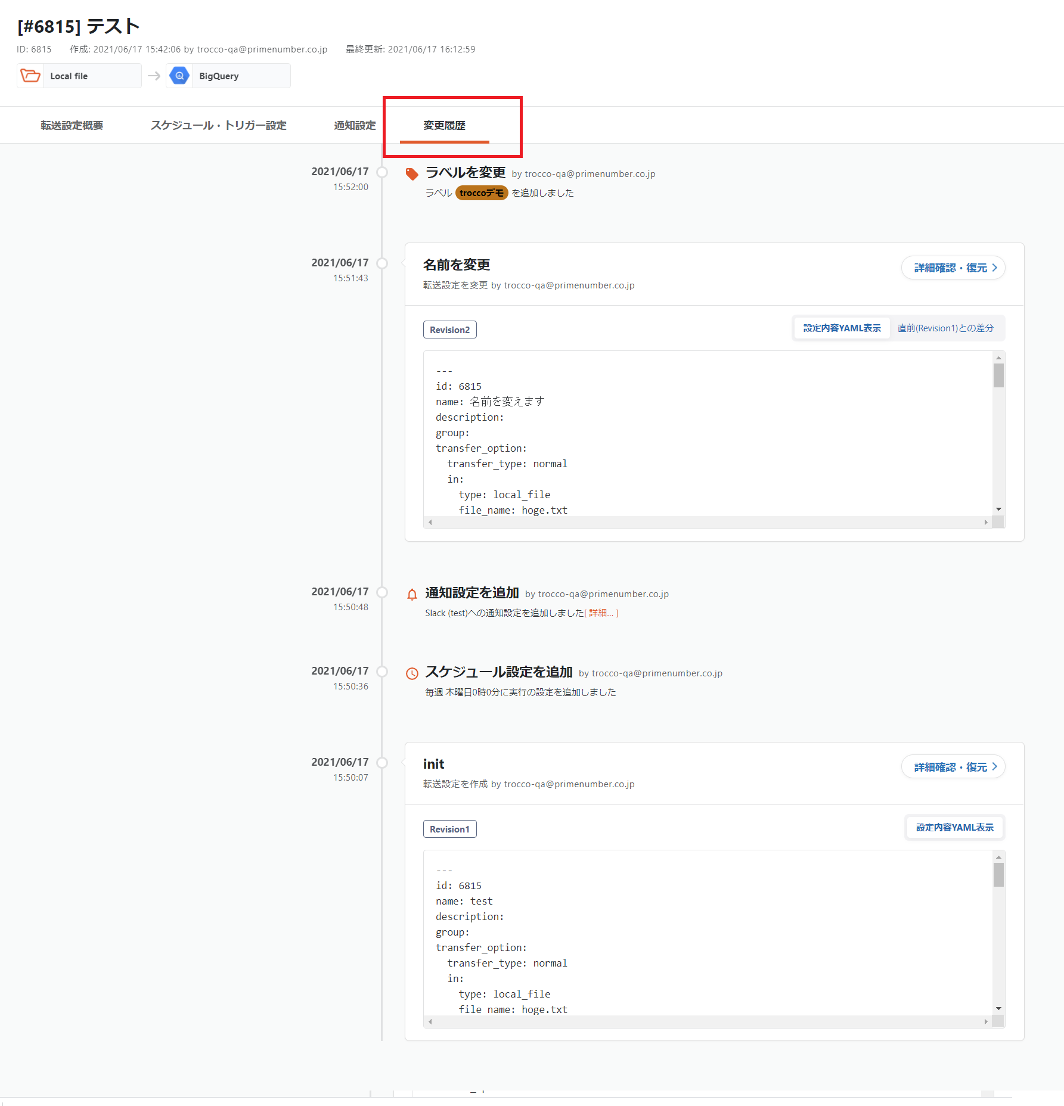
Task: Click the arrow between Local file and BigQuery
Action: coord(154,76)
